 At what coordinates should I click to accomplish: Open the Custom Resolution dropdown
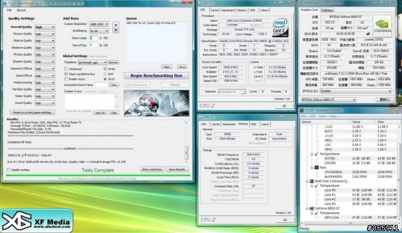(x=99, y=24)
